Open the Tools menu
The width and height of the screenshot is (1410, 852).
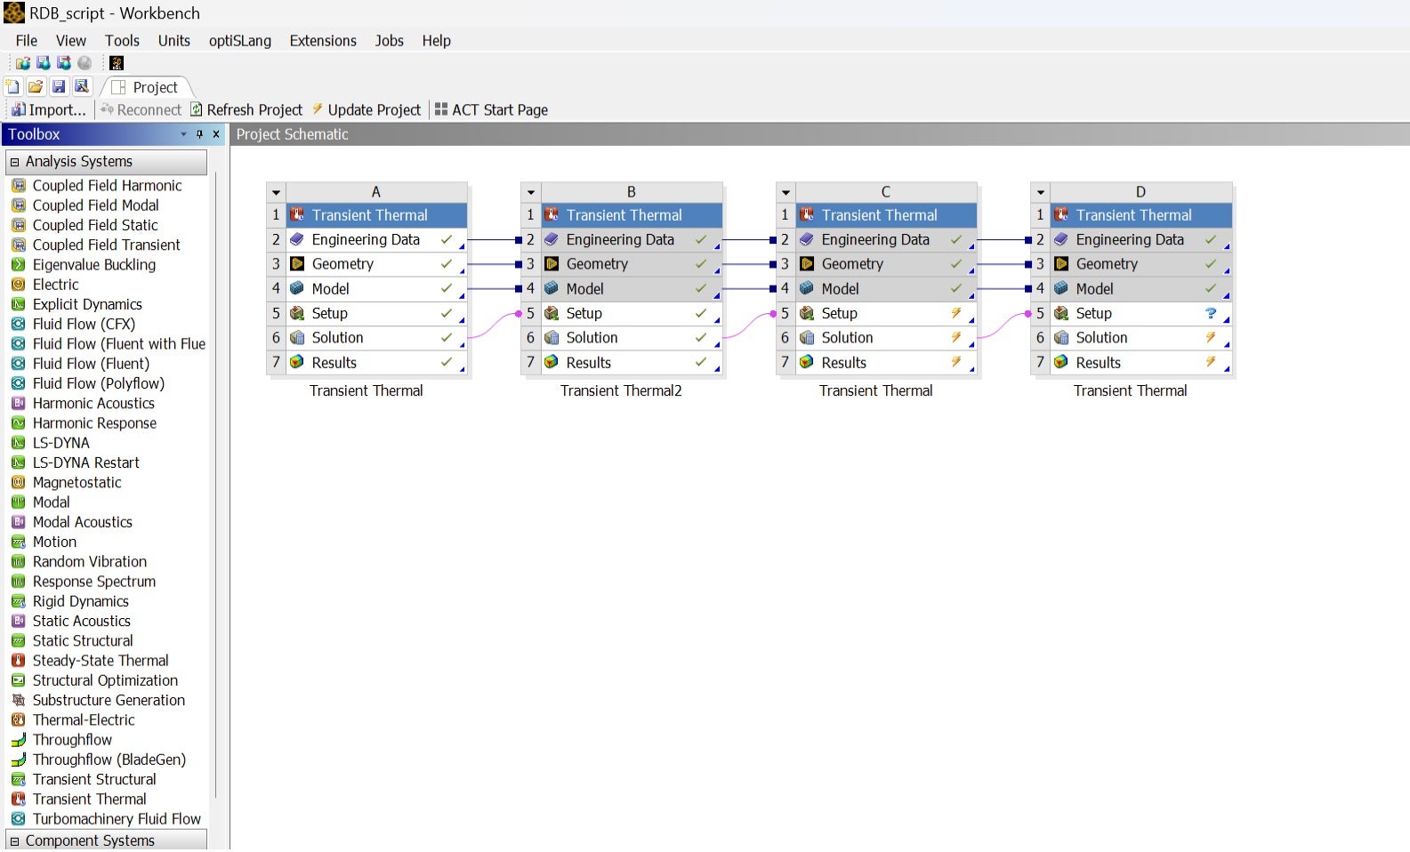pyautogui.click(x=122, y=40)
